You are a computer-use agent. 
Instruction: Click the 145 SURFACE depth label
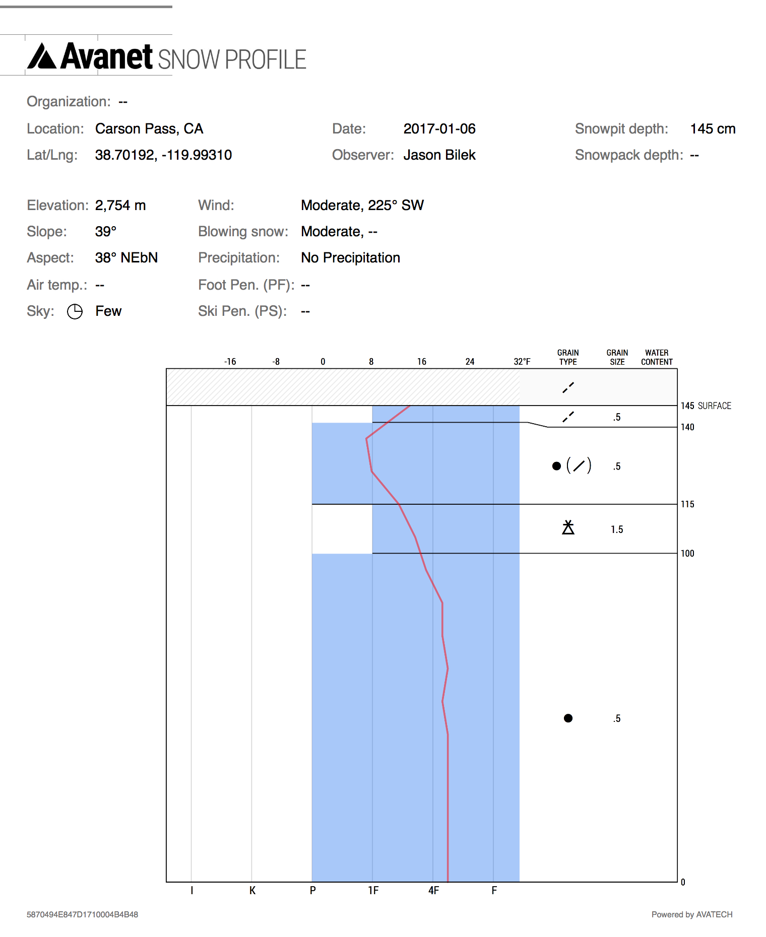(x=706, y=406)
